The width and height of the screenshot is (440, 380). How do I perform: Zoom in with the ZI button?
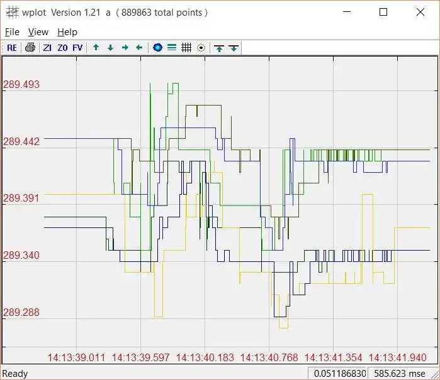coord(47,48)
